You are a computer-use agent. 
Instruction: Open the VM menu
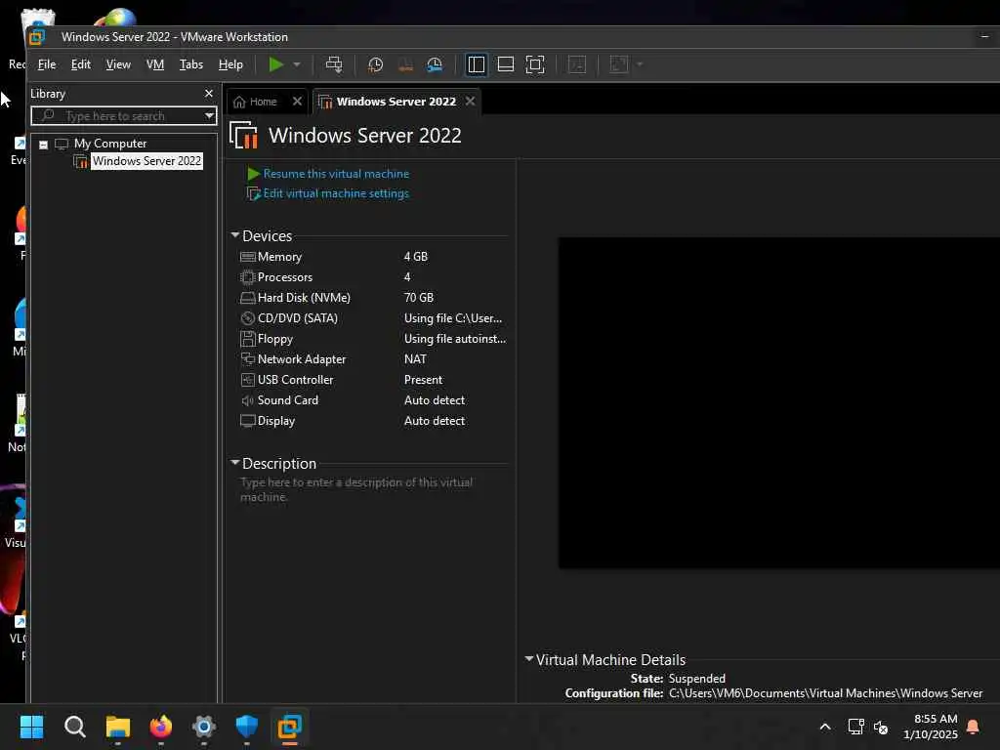click(155, 64)
